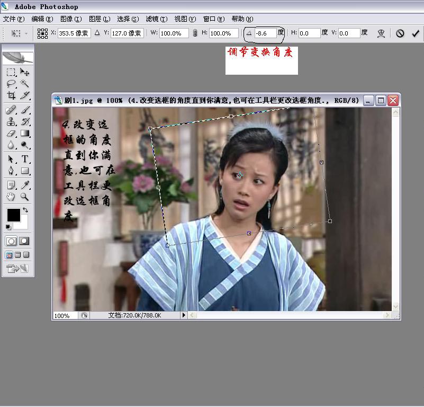Open the 图层(L) menu
This screenshot has height=407, width=424.
[x=100, y=19]
